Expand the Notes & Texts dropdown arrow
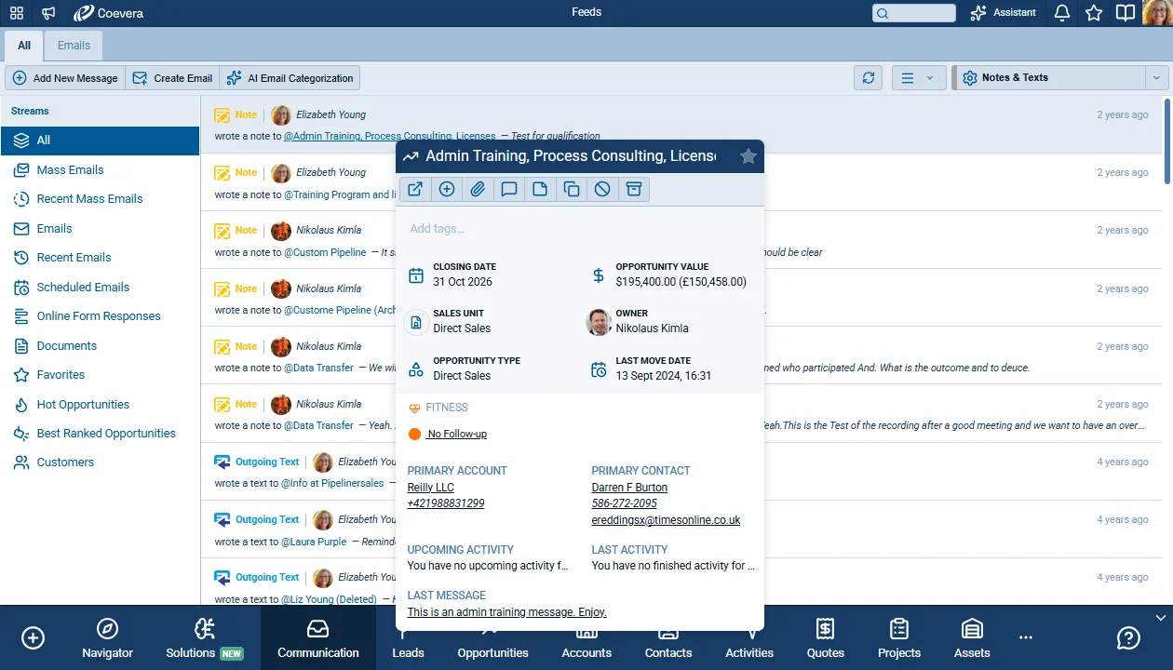The image size is (1173, 670). 1157,78
